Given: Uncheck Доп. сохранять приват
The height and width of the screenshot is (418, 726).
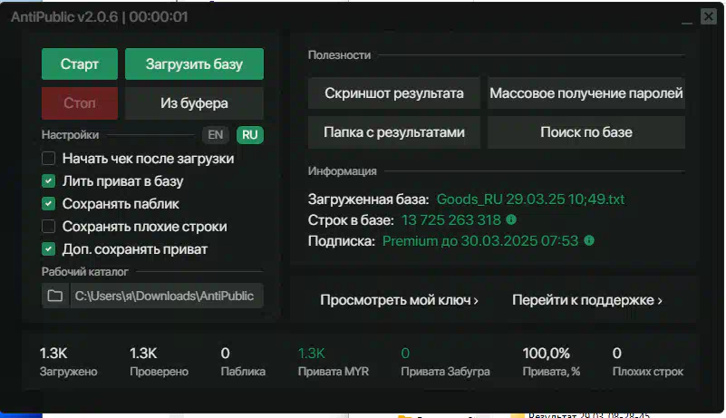Looking at the screenshot, I should coord(49,249).
